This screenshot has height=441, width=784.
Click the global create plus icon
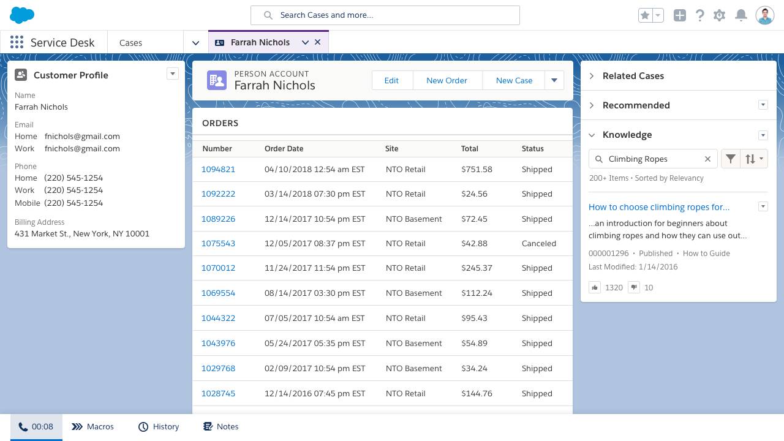pyautogui.click(x=680, y=15)
